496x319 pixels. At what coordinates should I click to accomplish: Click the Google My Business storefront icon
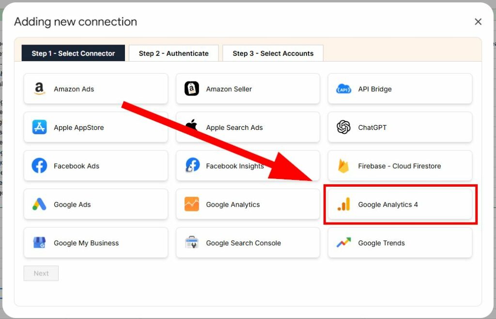tap(39, 243)
